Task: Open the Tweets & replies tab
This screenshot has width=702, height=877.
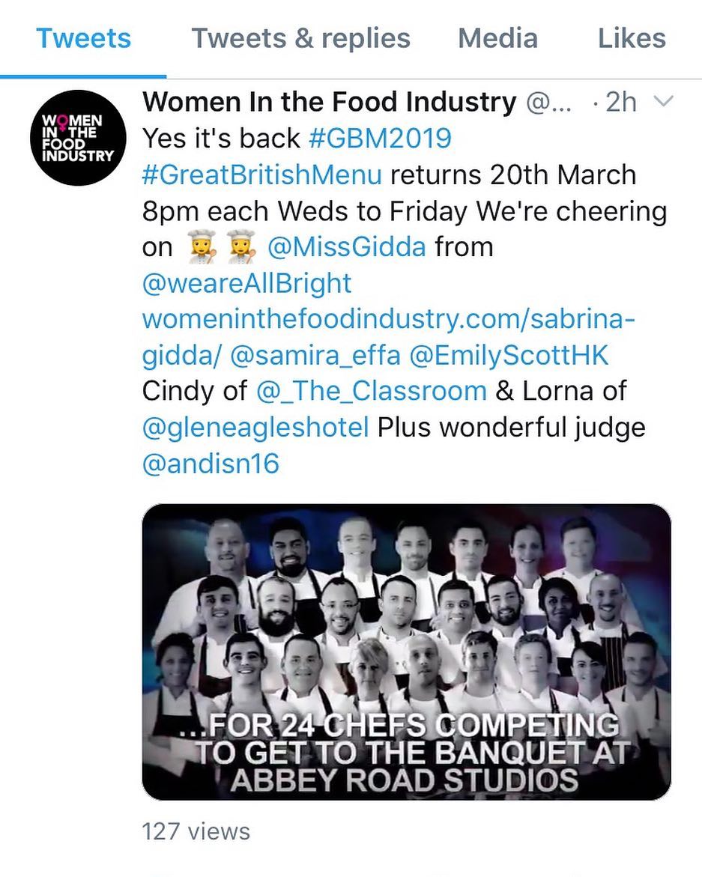Action: click(300, 38)
